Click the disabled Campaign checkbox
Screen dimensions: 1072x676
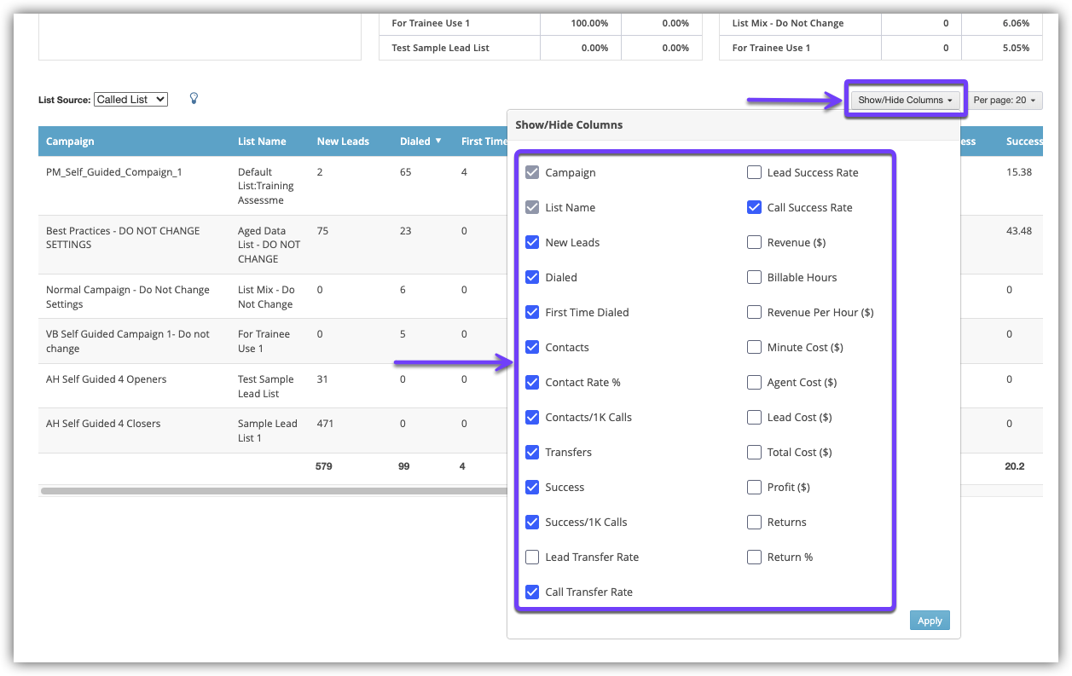click(x=532, y=172)
